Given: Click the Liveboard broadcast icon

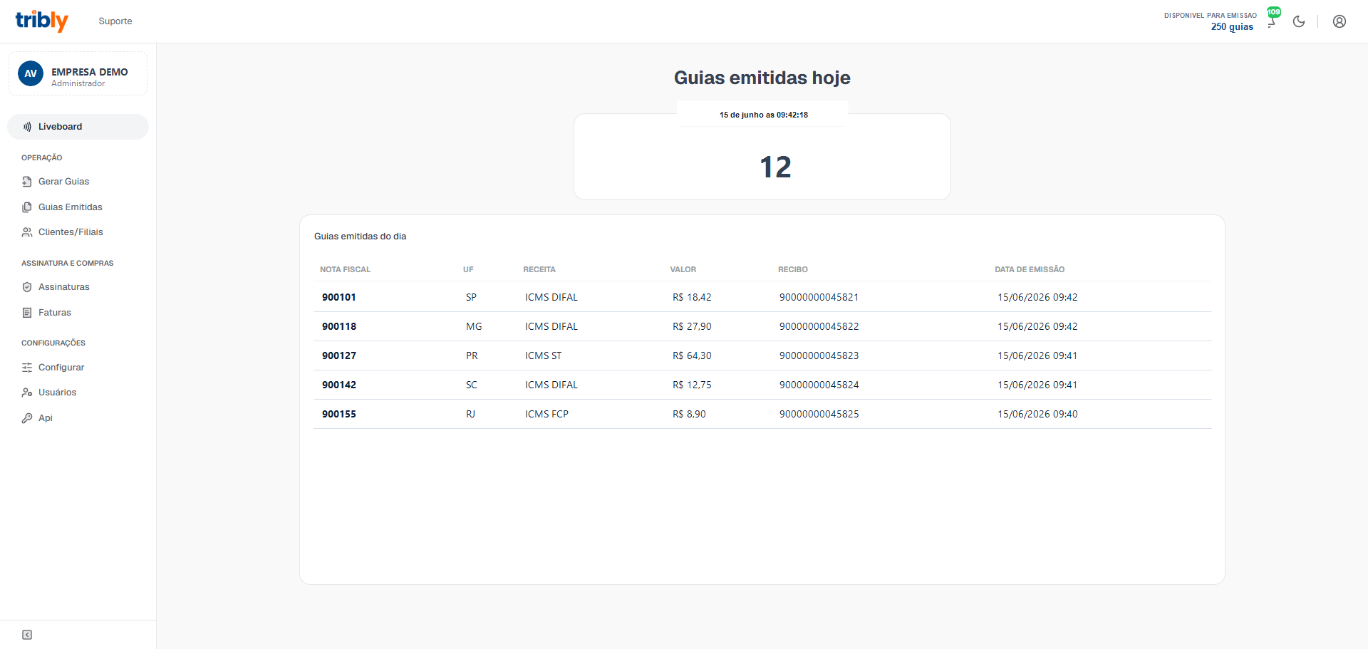Looking at the screenshot, I should (27, 127).
